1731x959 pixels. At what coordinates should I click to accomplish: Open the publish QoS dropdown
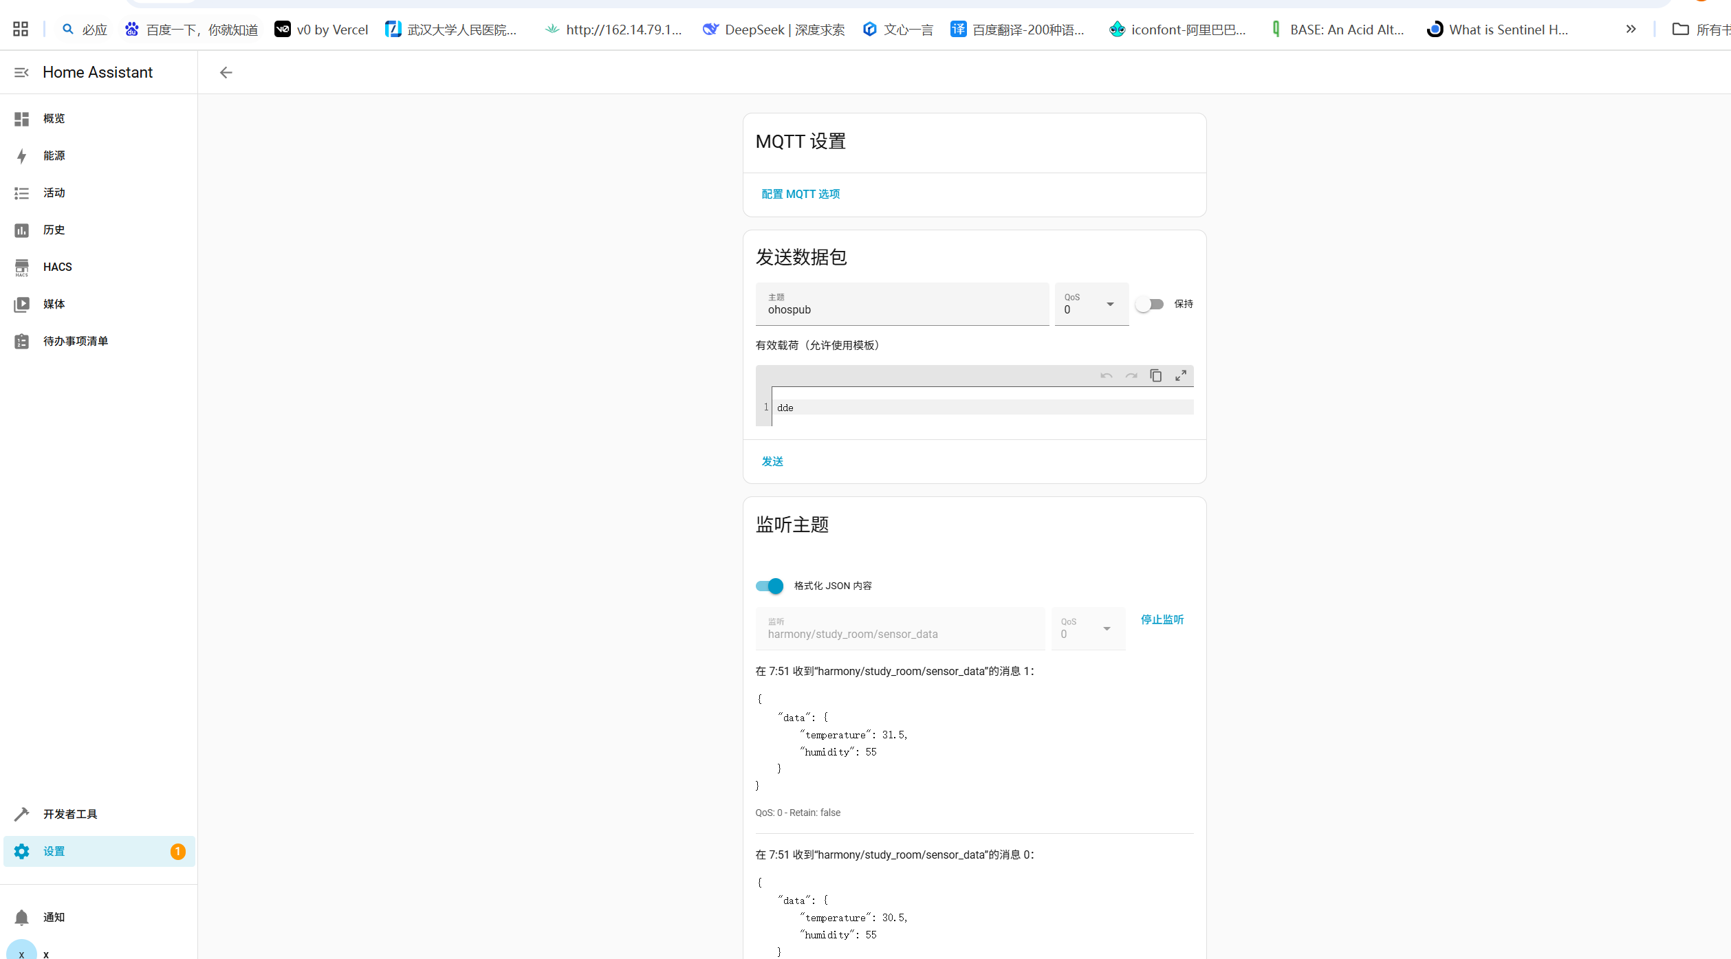[1091, 305]
